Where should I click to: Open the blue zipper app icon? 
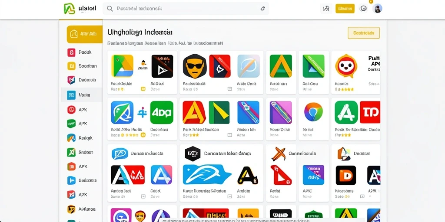pyautogui.click(x=248, y=112)
